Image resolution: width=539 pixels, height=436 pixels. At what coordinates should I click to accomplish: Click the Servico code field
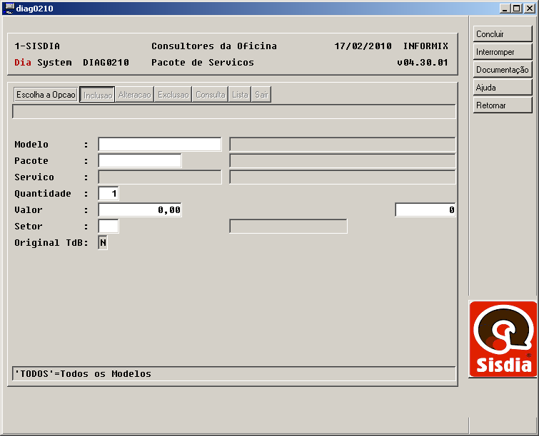(x=160, y=177)
